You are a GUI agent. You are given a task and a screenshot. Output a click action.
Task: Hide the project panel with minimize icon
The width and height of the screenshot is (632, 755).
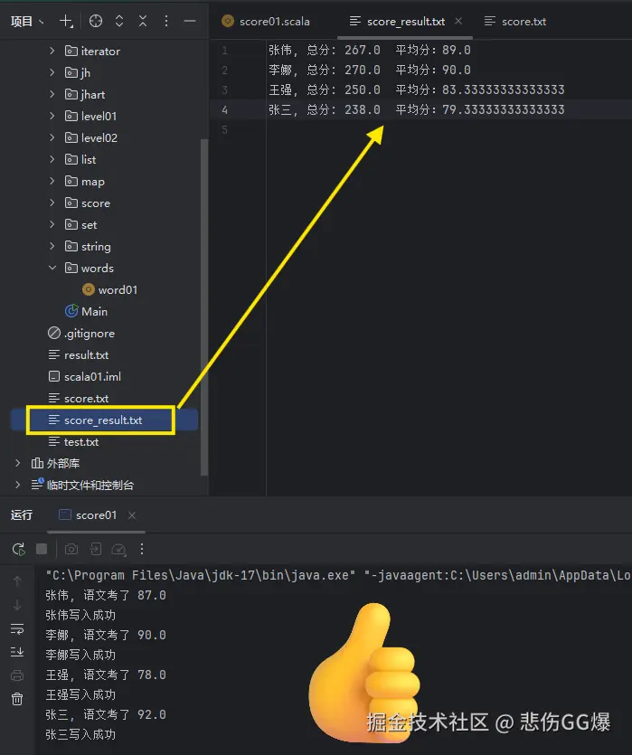190,21
